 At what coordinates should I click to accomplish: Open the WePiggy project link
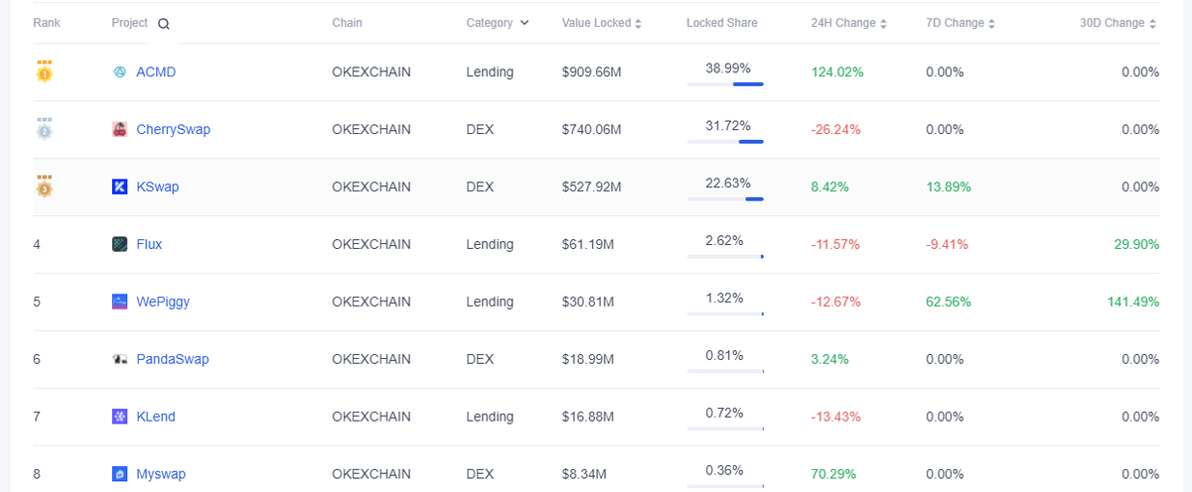163,302
